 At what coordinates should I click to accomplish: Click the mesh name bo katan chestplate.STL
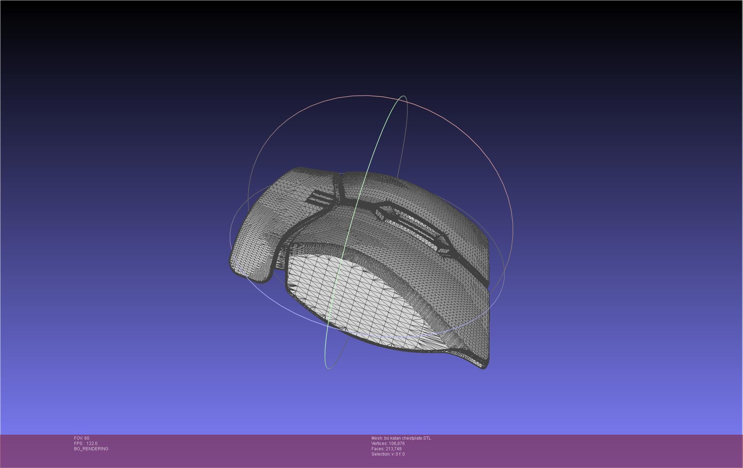[x=401, y=438]
